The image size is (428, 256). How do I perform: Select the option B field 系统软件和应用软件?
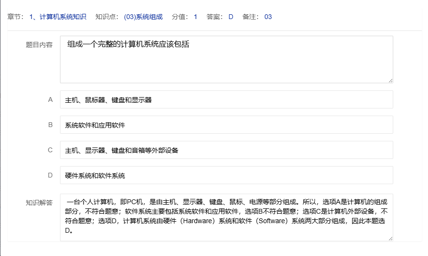point(226,125)
